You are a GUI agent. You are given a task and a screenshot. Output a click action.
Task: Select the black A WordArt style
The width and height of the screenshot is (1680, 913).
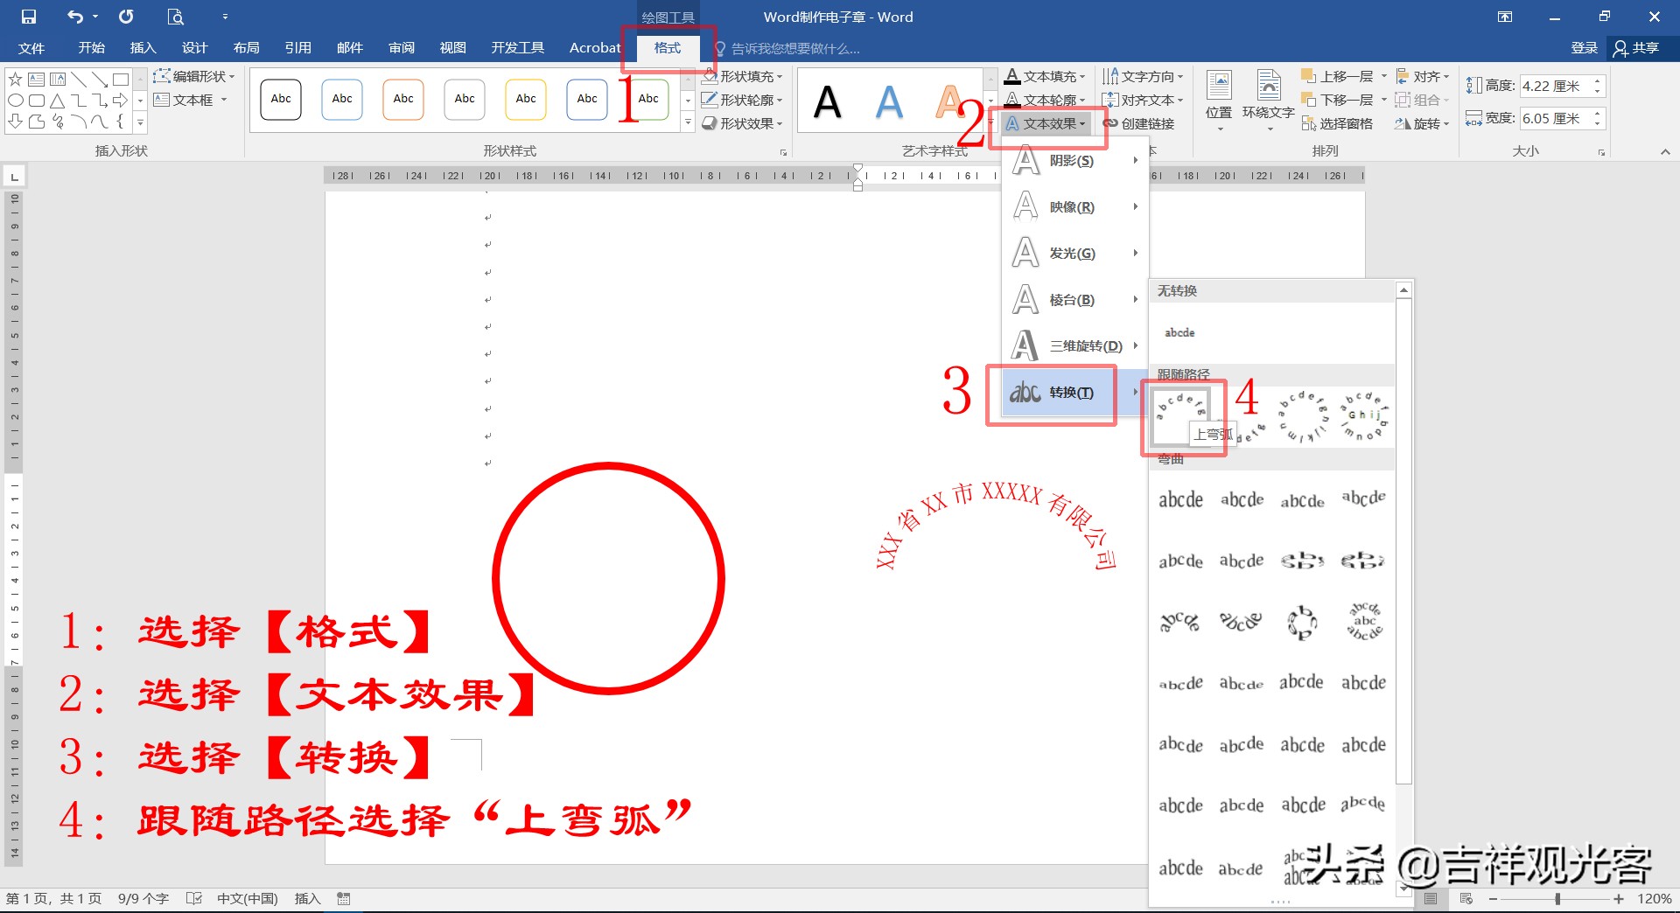pyautogui.click(x=828, y=101)
